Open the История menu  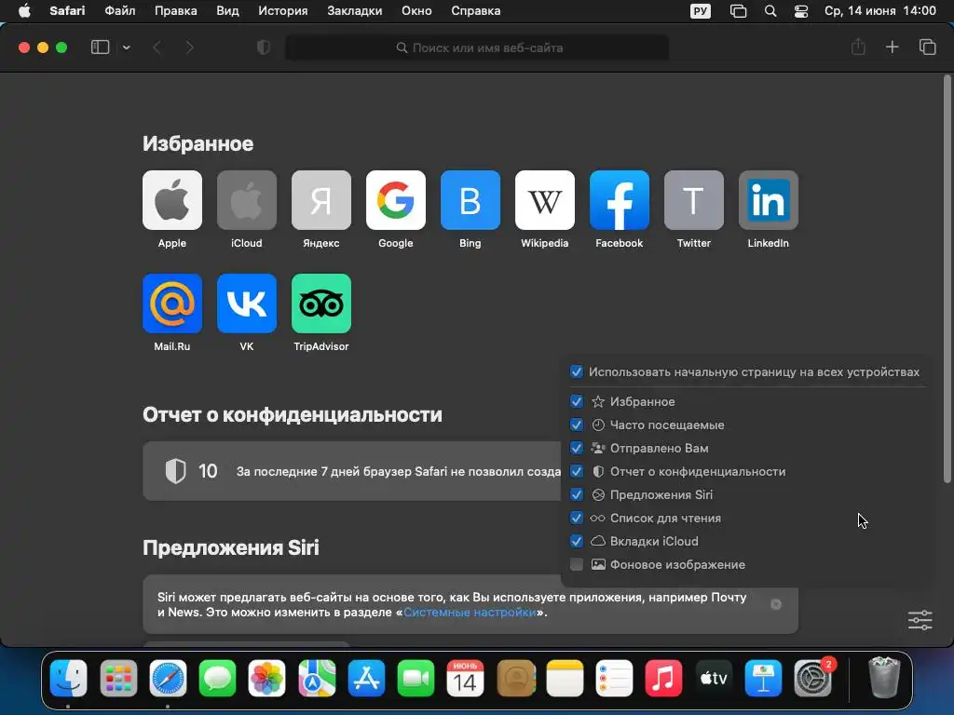click(x=283, y=11)
